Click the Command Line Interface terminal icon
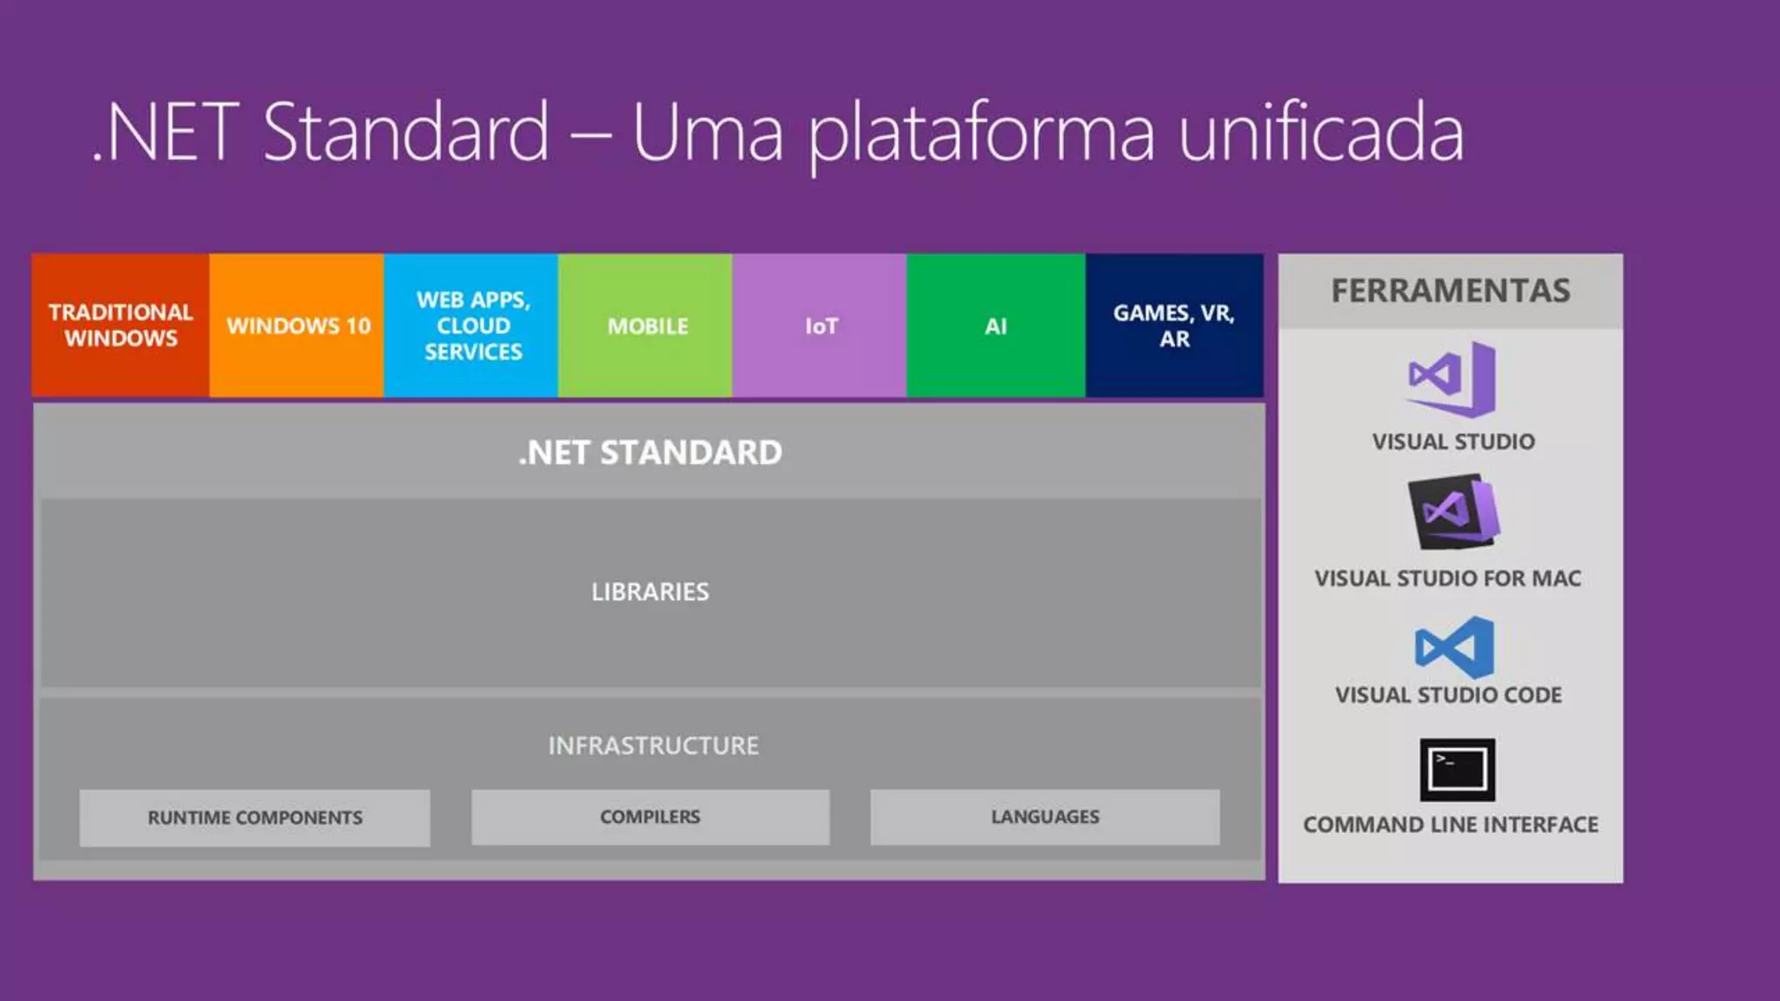Viewport: 1780px width, 1001px height. coord(1457,770)
